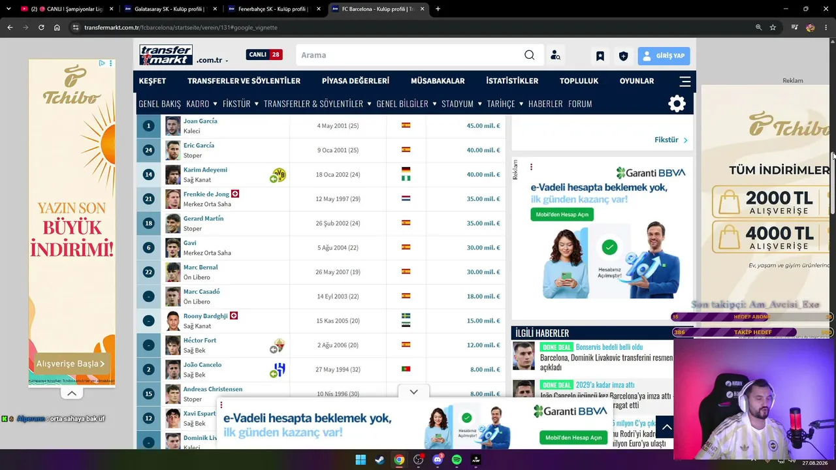Open the HABERLER link in club sub-navigation
Screen dimensions: 836x470
[545, 104]
